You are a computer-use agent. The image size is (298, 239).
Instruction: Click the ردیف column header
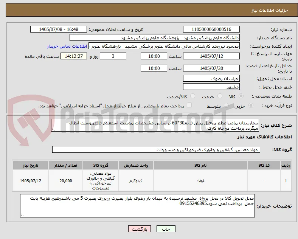[x=286, y=165]
